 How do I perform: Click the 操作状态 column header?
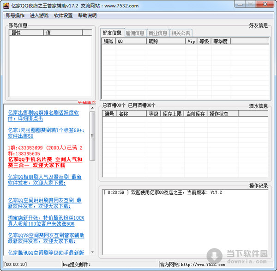(223, 114)
